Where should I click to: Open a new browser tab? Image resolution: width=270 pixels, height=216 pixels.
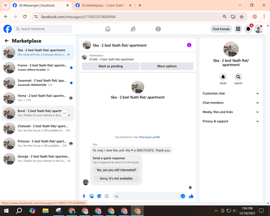(x=140, y=5)
